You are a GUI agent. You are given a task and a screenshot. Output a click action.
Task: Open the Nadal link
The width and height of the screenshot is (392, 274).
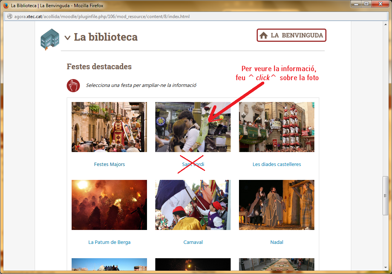pos(277,242)
